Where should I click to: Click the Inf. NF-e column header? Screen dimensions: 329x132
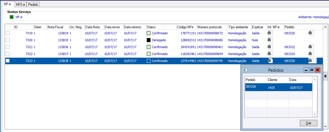click(x=275, y=27)
